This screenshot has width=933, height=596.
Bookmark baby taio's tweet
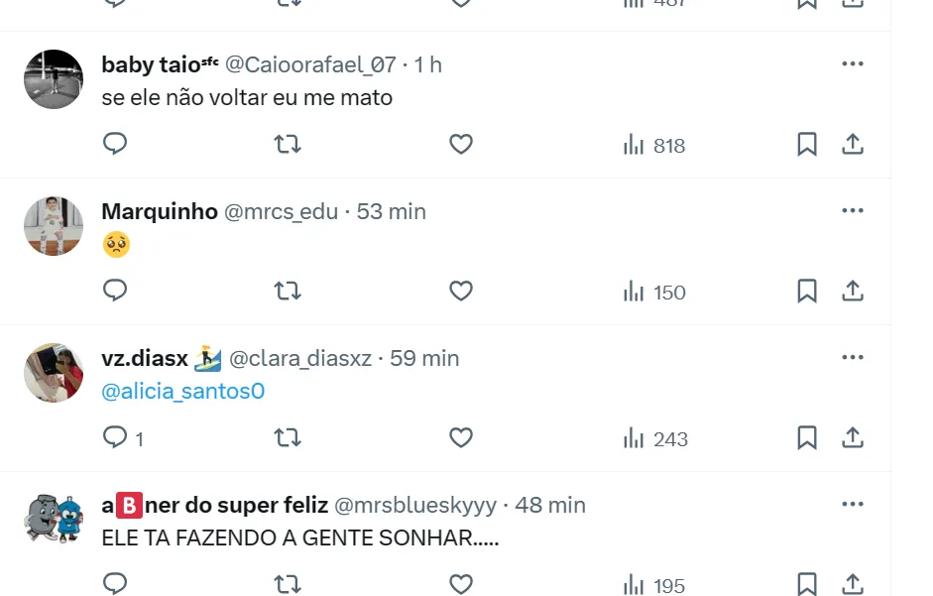pos(807,145)
